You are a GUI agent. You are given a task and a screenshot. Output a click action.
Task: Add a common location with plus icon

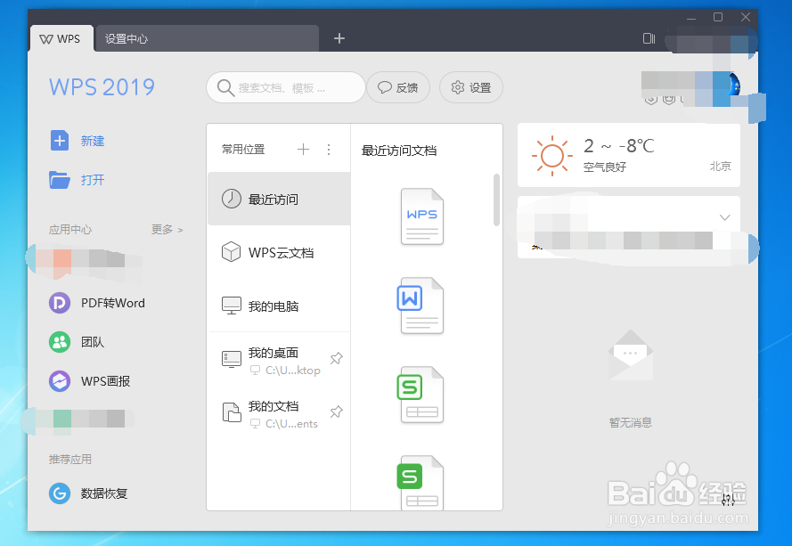[x=303, y=149]
